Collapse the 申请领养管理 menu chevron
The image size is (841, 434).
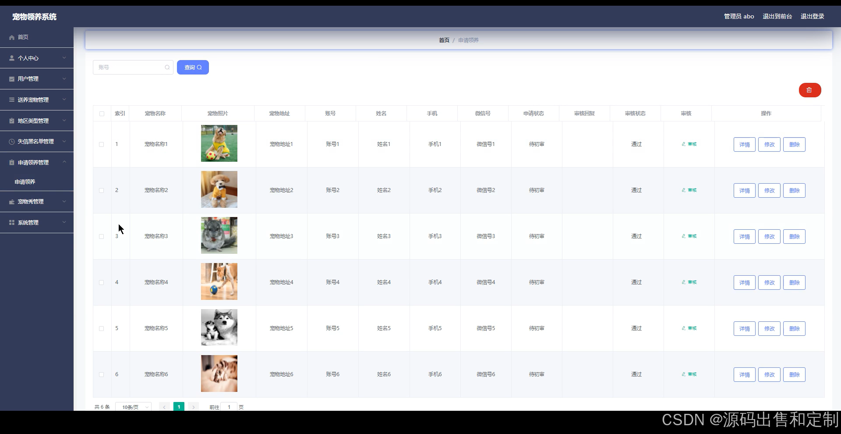coord(64,162)
